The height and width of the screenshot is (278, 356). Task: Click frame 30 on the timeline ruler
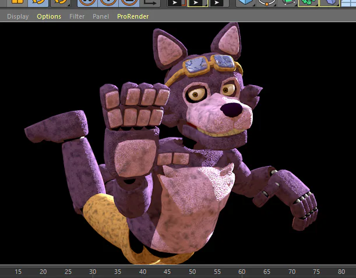coord(93,272)
